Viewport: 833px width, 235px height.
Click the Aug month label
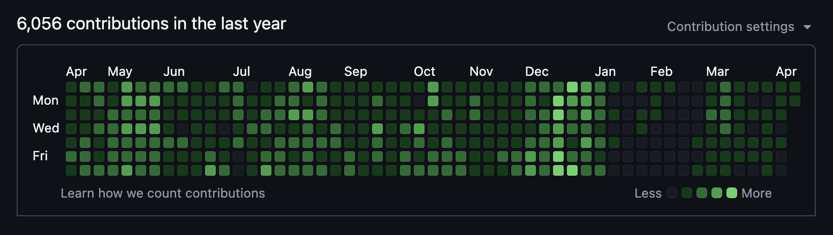[300, 72]
